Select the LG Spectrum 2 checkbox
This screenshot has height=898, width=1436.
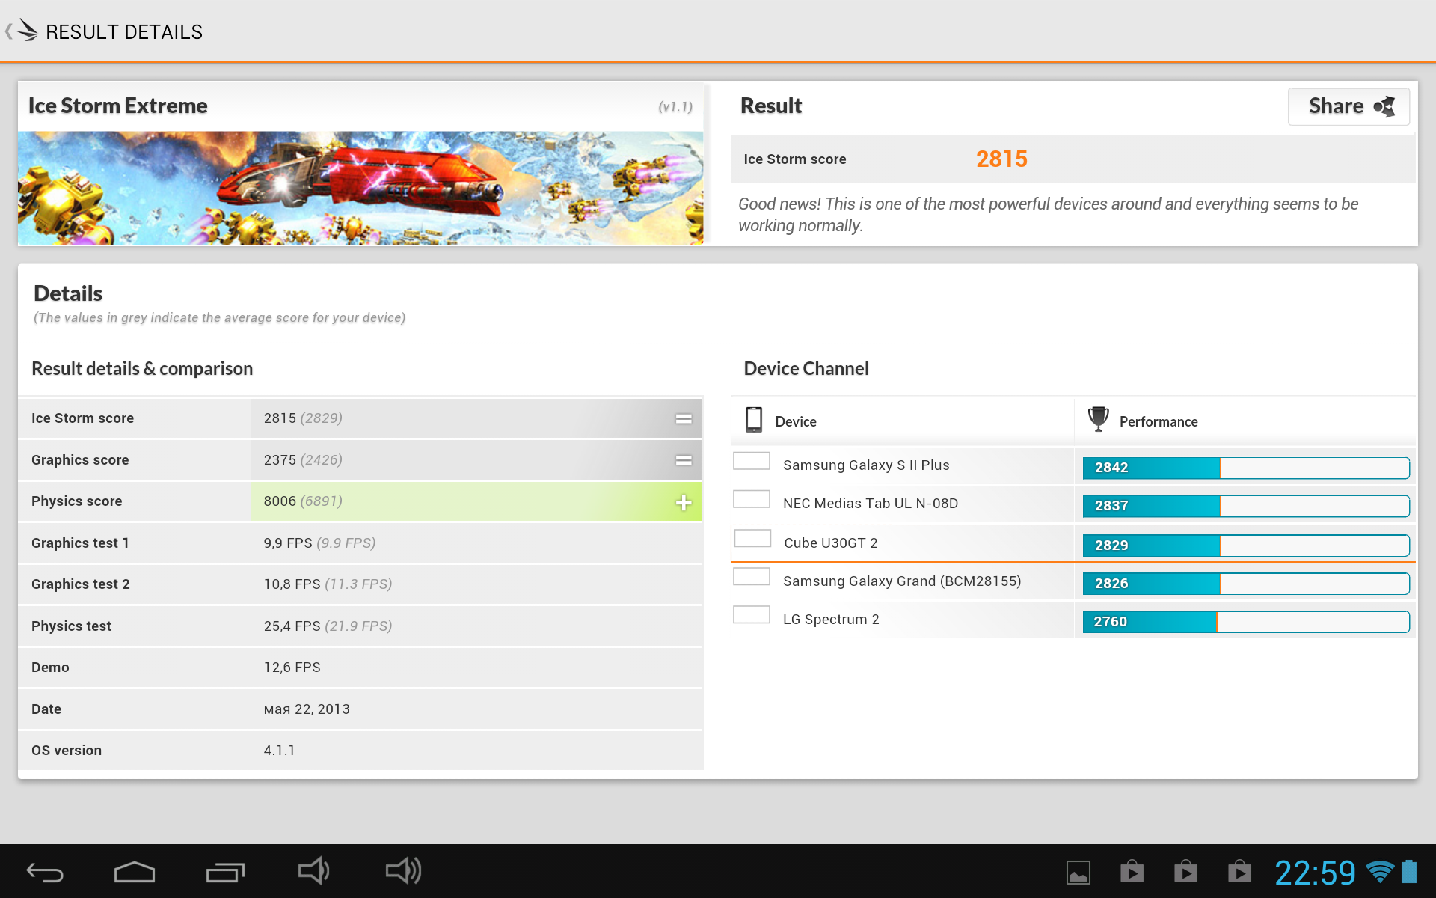[x=752, y=615]
